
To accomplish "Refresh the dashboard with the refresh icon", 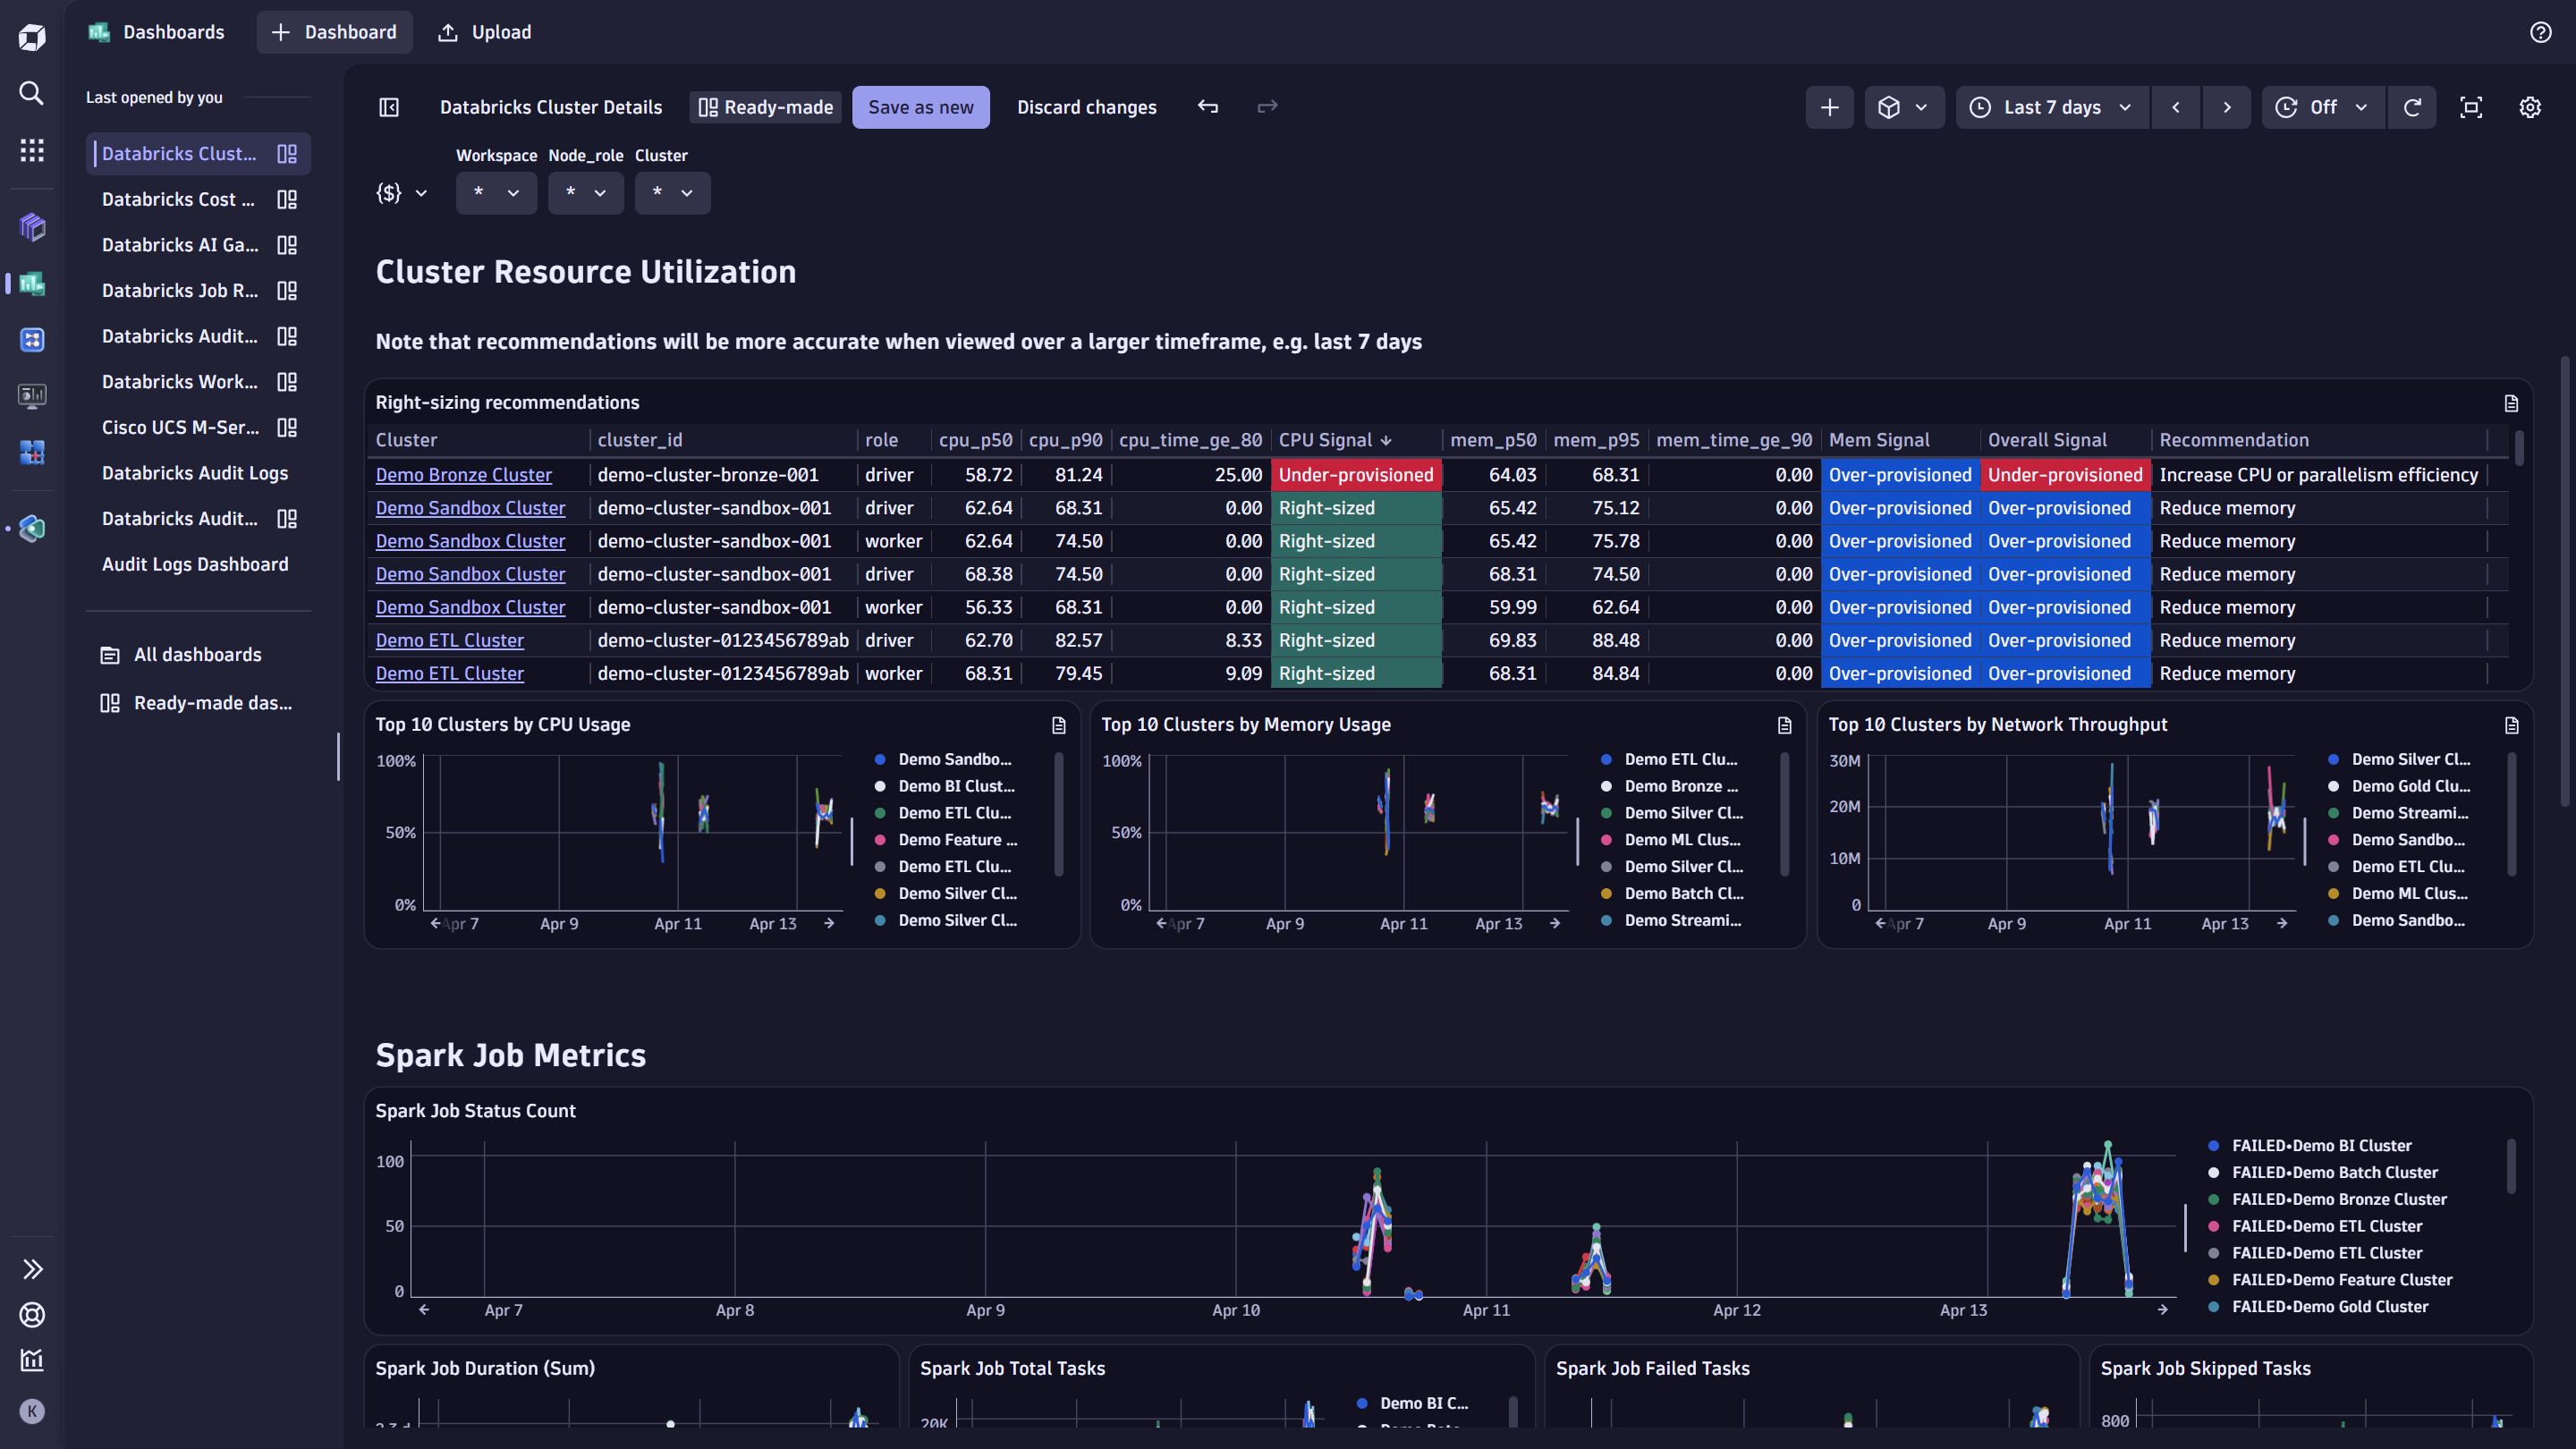I will [2413, 107].
